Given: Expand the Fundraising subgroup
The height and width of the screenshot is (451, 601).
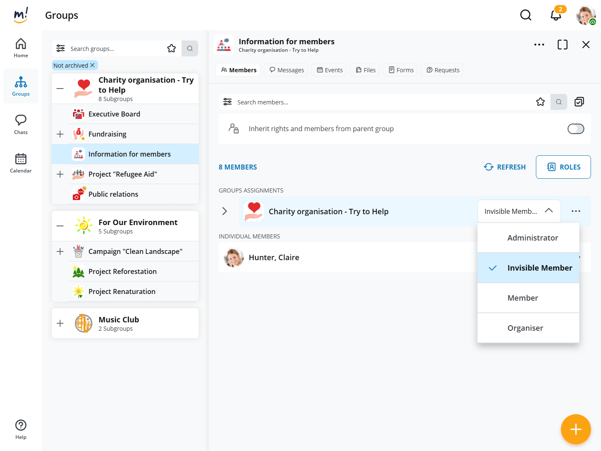Looking at the screenshot, I should click(60, 134).
